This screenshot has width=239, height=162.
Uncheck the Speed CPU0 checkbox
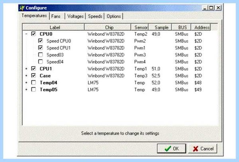click(40, 41)
